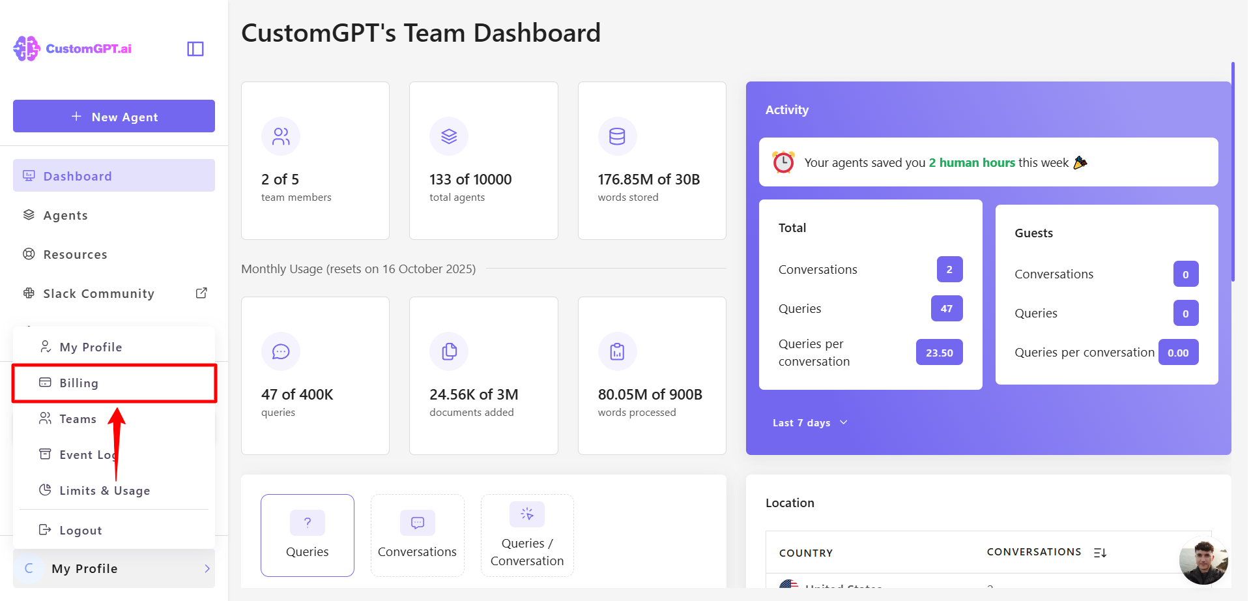Click '133 of 10000' total agents text
This screenshot has width=1251, height=601.
point(470,179)
